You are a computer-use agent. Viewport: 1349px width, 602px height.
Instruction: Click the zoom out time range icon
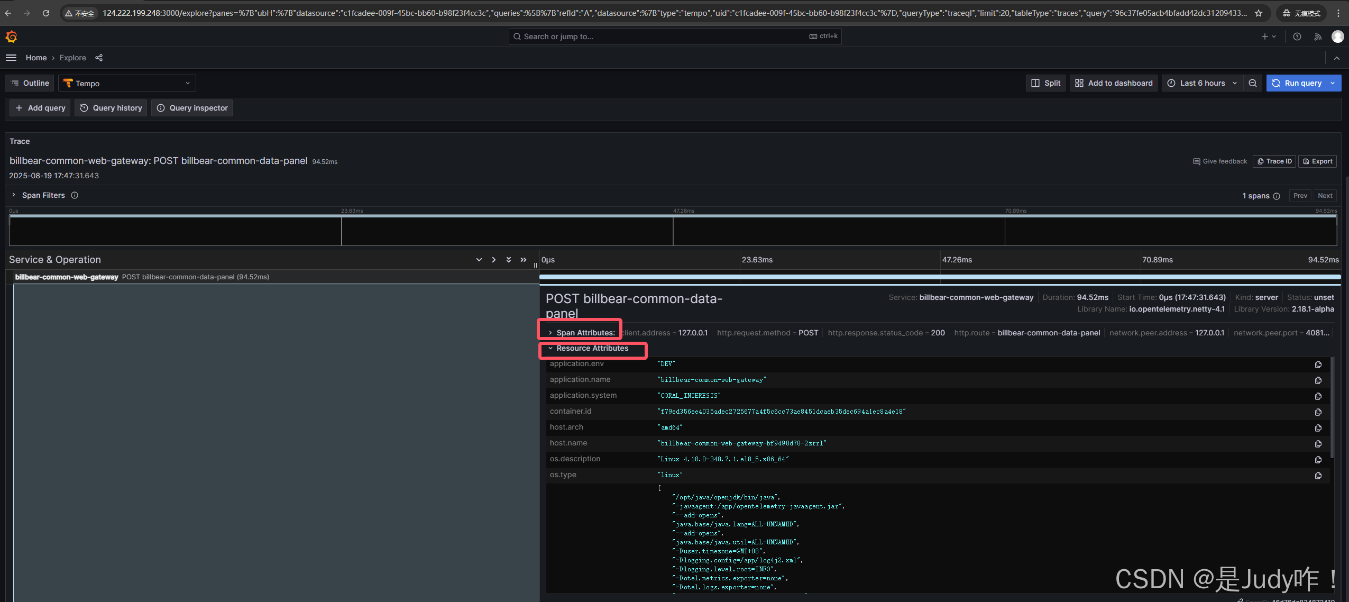click(x=1252, y=83)
